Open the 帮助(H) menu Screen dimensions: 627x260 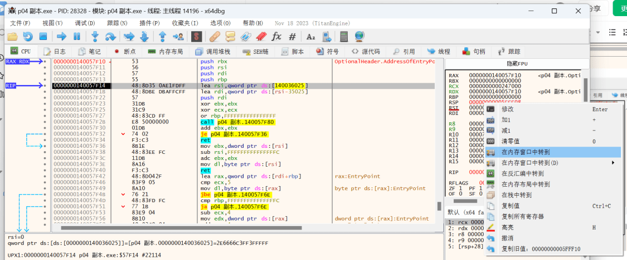[x=252, y=23]
